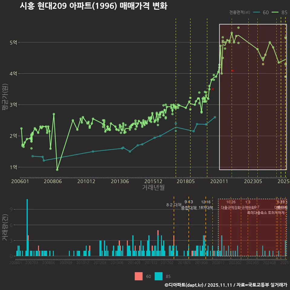This screenshot has width=290, height=290.
Task: Click the red X marker near 2021 prices
Action: click(x=213, y=89)
